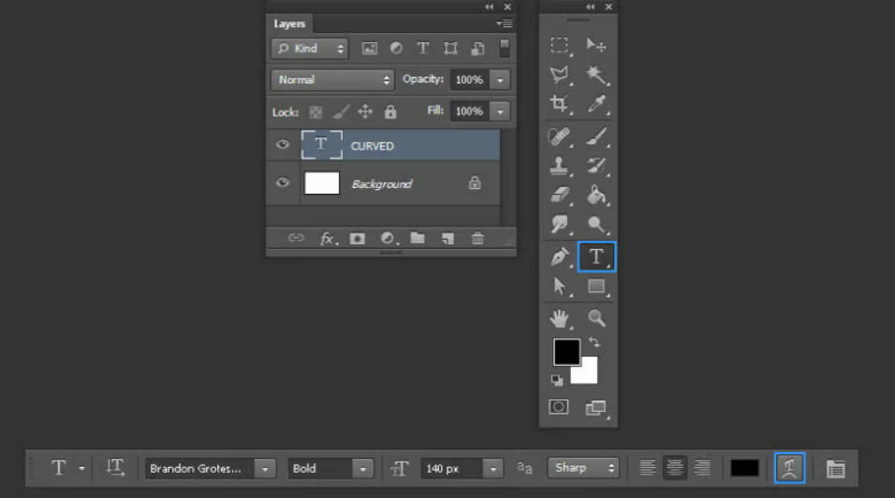
Task: Hide the CURVED text layer
Action: [x=282, y=144]
